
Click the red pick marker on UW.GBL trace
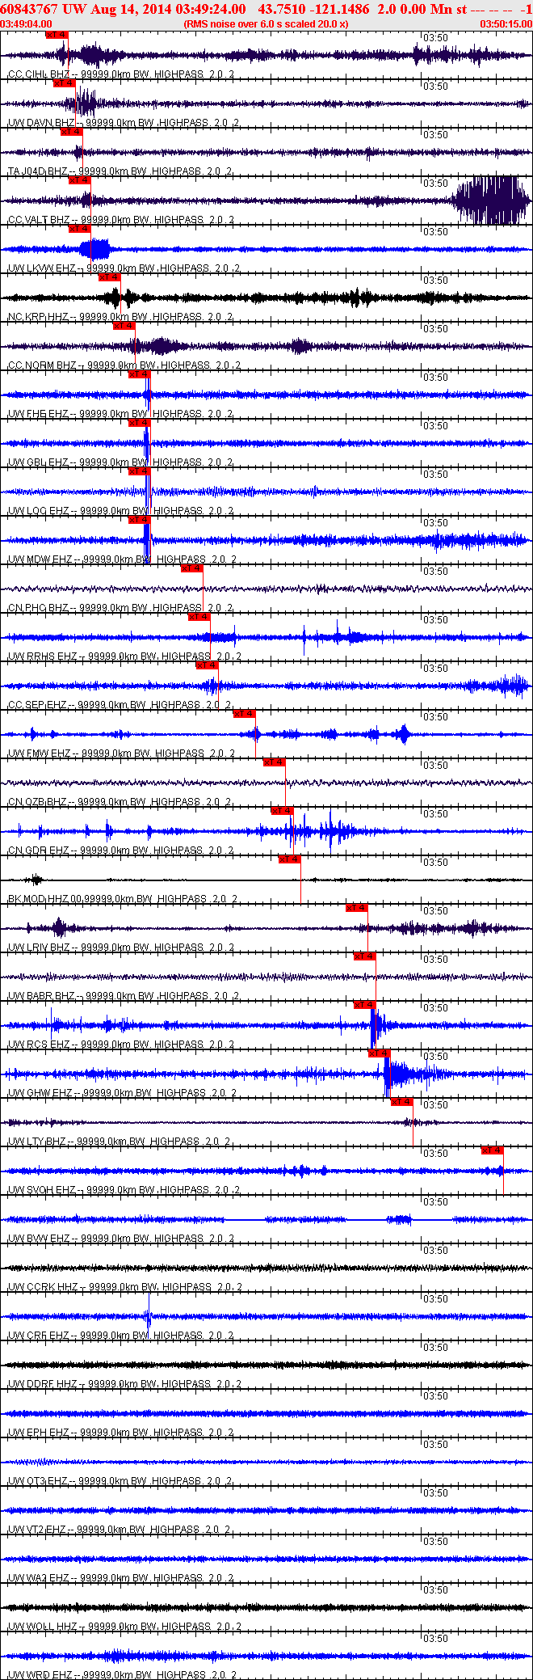[x=140, y=423]
